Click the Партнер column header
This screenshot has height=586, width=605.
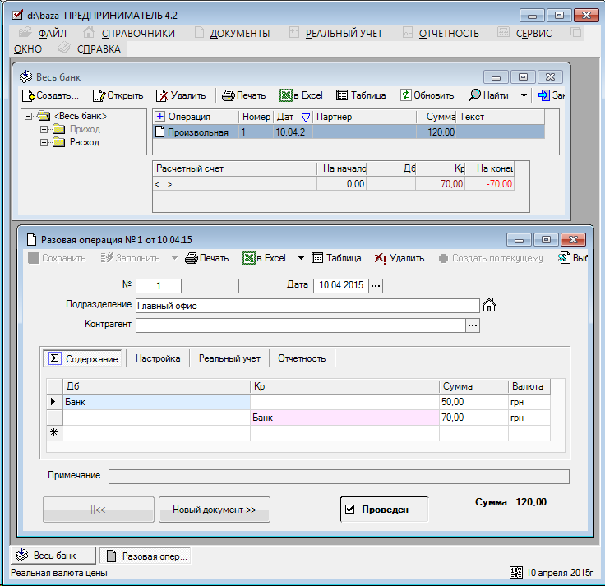point(365,117)
